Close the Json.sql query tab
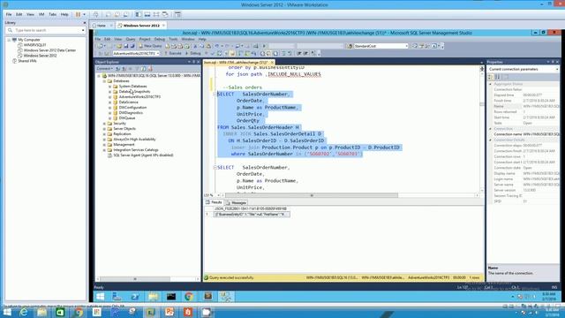This screenshot has height=318, width=565. [x=272, y=63]
